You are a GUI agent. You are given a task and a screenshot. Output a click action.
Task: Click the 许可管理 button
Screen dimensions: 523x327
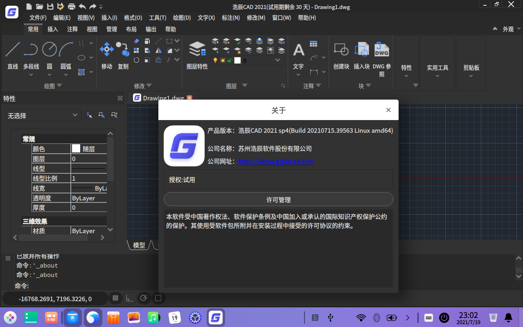(x=278, y=200)
